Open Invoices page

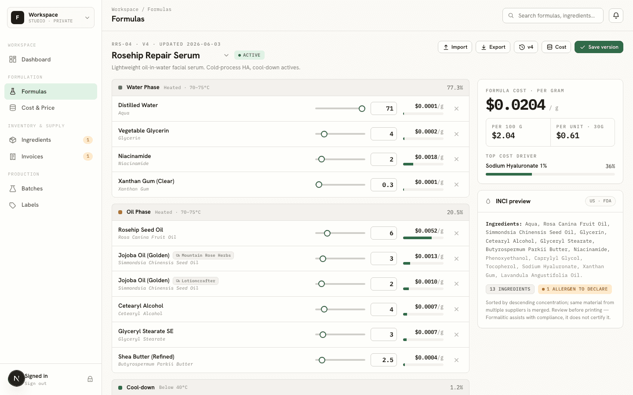point(51,156)
